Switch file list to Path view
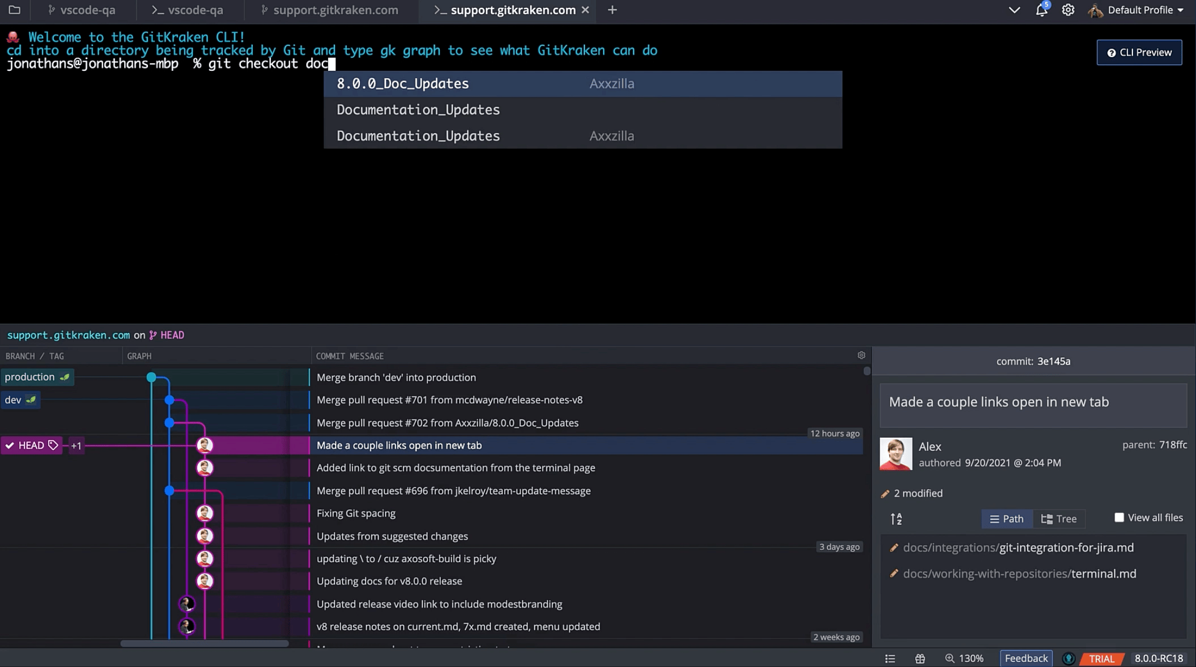 click(1006, 519)
